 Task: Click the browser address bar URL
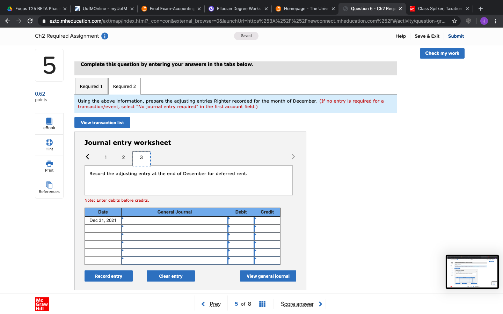click(247, 21)
